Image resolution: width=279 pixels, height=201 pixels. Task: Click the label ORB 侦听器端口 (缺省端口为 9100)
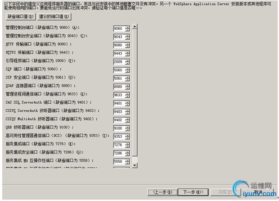[x=40, y=127]
